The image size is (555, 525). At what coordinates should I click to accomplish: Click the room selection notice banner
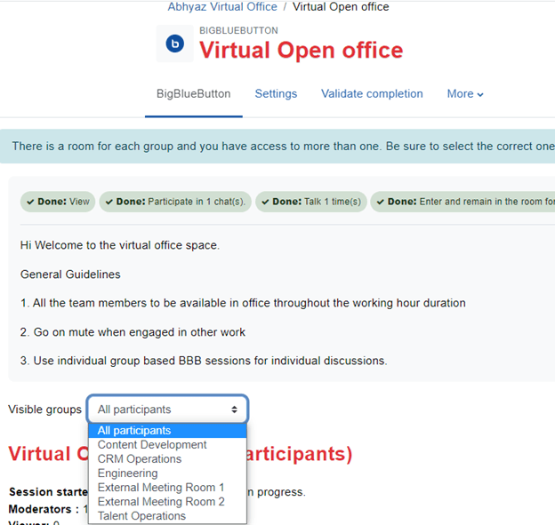pyautogui.click(x=277, y=147)
